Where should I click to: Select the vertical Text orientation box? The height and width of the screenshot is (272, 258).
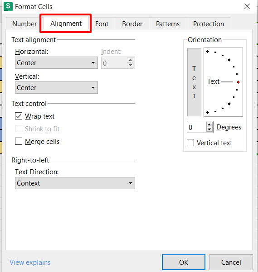(194, 82)
